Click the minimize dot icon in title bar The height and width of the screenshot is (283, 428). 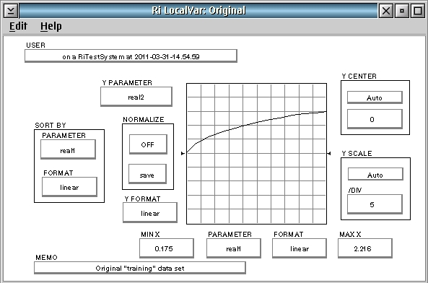(x=402, y=11)
